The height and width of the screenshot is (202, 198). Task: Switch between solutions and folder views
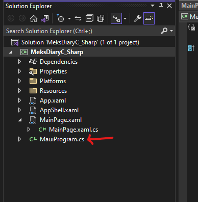tap(45, 18)
